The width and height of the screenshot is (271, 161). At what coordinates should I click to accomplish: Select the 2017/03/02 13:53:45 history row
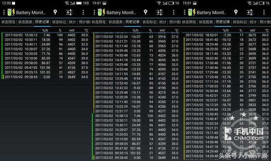136,83
